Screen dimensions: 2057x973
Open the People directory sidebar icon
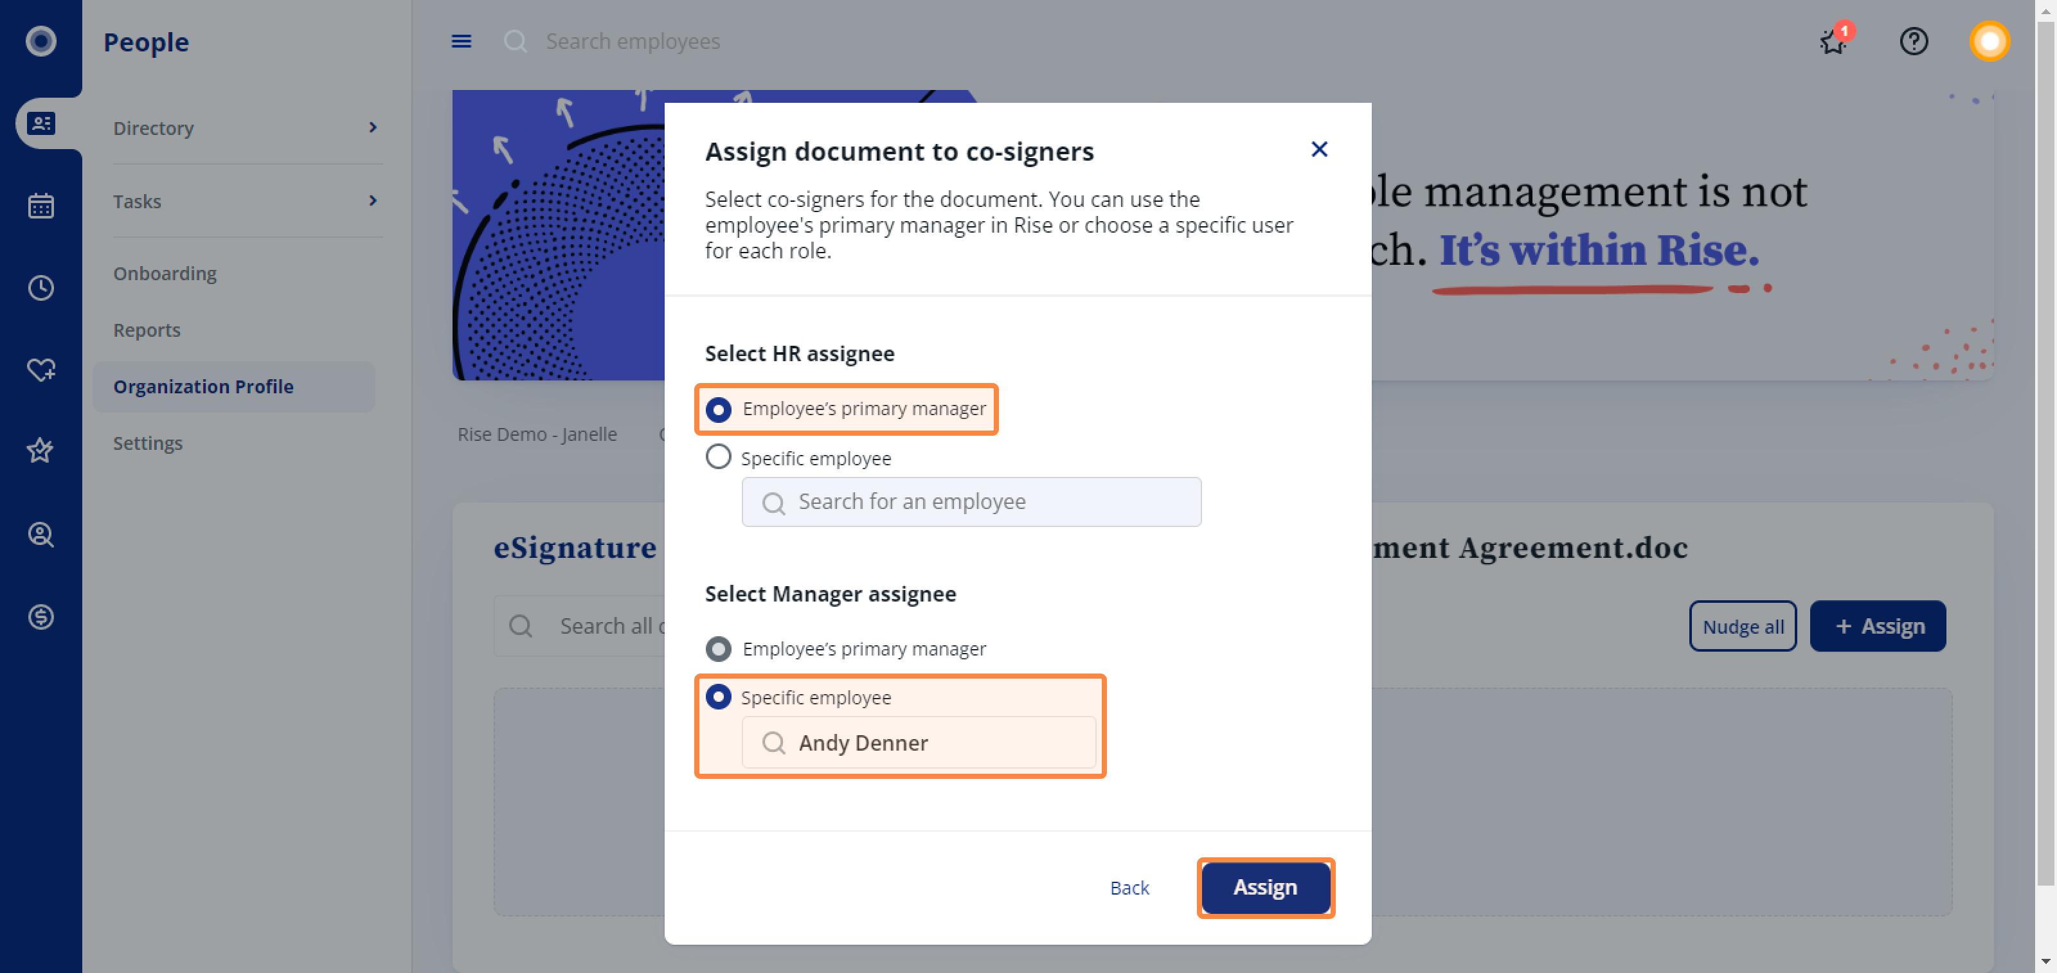point(40,123)
